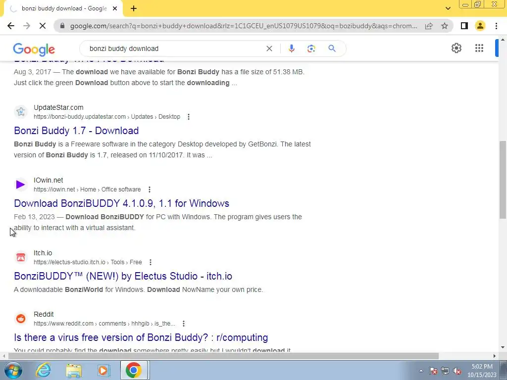This screenshot has height=380, width=507.
Task: Click the Google logo
Action: 34,49
